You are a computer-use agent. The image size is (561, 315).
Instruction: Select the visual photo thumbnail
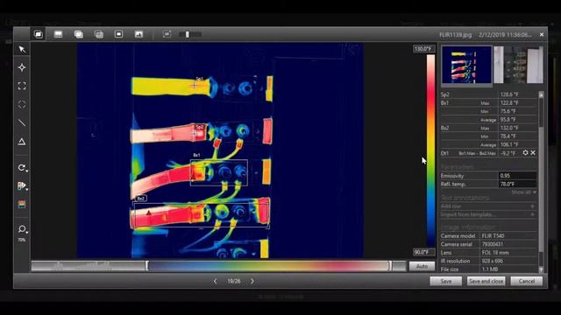518,65
